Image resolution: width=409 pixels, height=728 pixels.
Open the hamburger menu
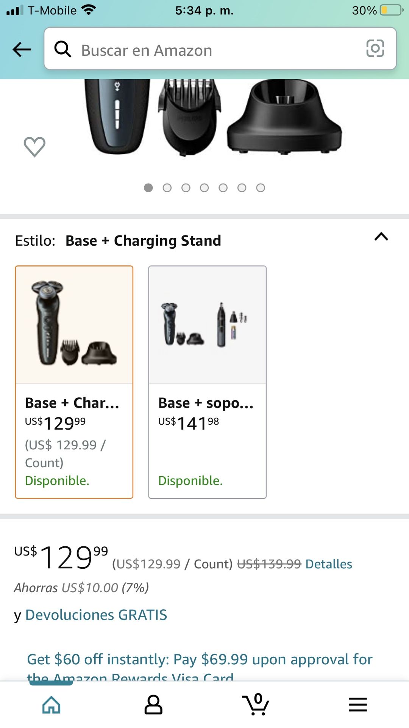pyautogui.click(x=358, y=704)
